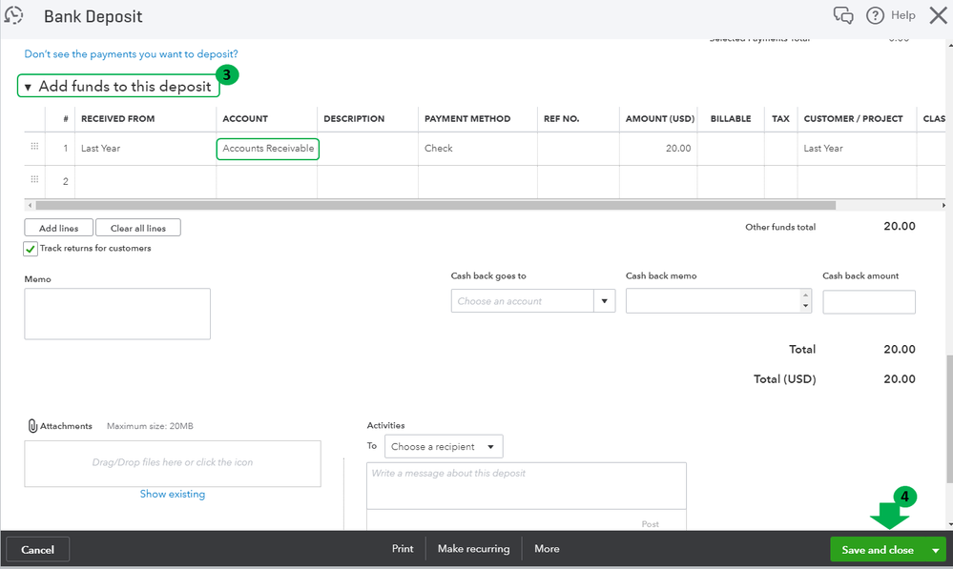This screenshot has width=953, height=569.
Task: Select Make recurring in the bottom bar
Action: (473, 549)
